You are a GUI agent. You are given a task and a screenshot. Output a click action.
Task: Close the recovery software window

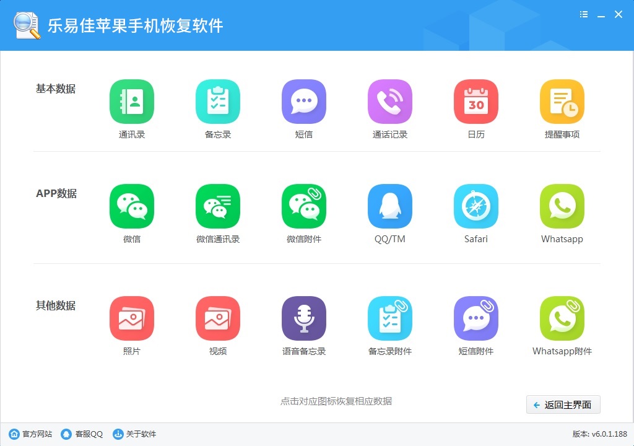click(619, 15)
